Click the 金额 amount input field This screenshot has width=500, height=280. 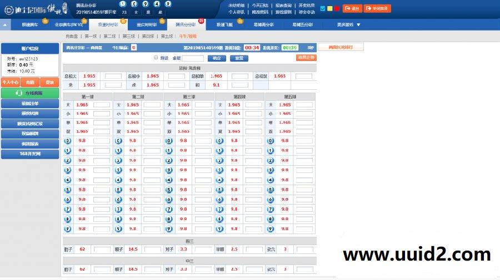[193, 58]
